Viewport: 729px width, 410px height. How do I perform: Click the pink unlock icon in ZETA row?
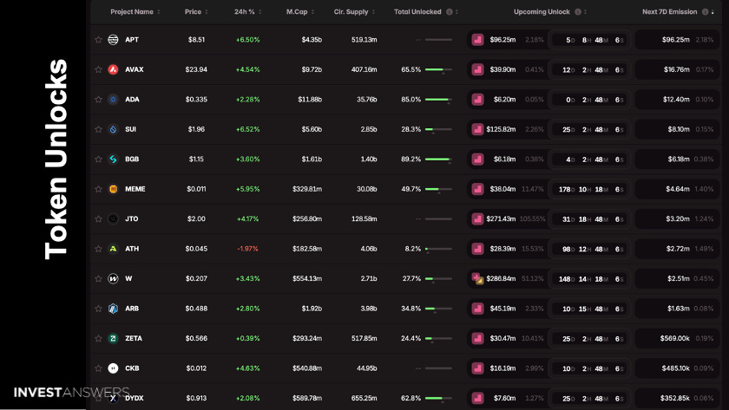pyautogui.click(x=477, y=339)
